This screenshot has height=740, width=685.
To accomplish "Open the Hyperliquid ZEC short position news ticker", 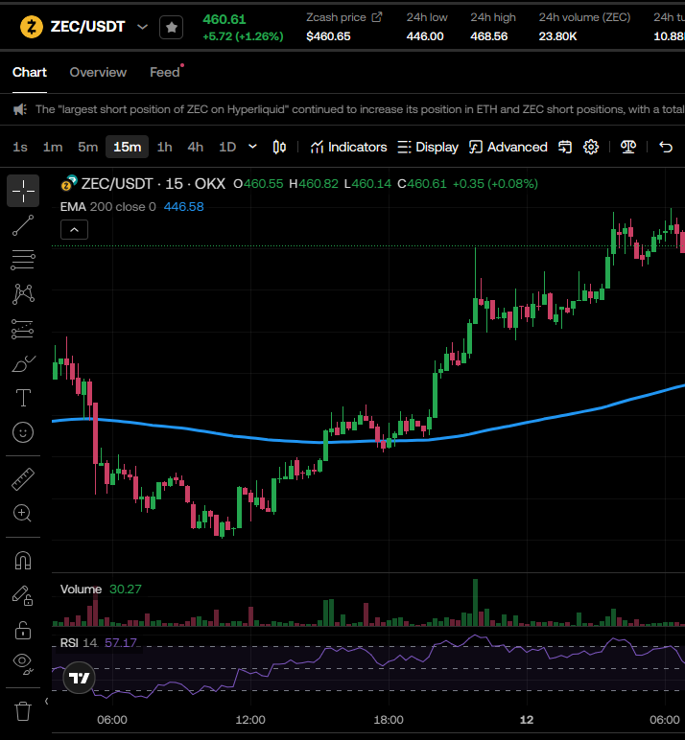I will 360,109.
